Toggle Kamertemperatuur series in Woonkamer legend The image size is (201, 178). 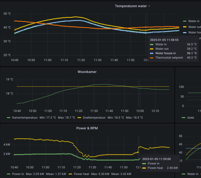pos(24,117)
